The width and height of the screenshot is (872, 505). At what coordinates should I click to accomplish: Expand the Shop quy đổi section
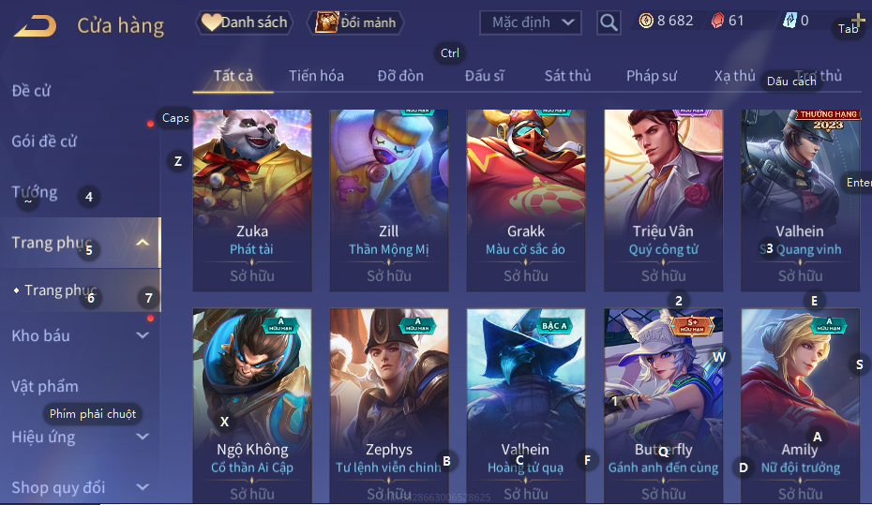[x=143, y=487]
